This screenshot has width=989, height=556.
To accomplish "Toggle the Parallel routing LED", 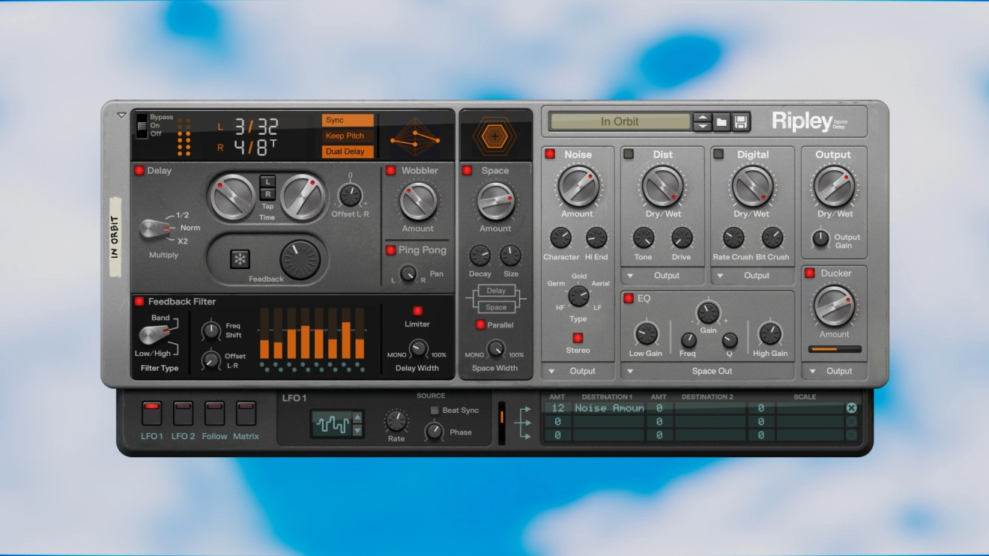I will click(x=480, y=325).
